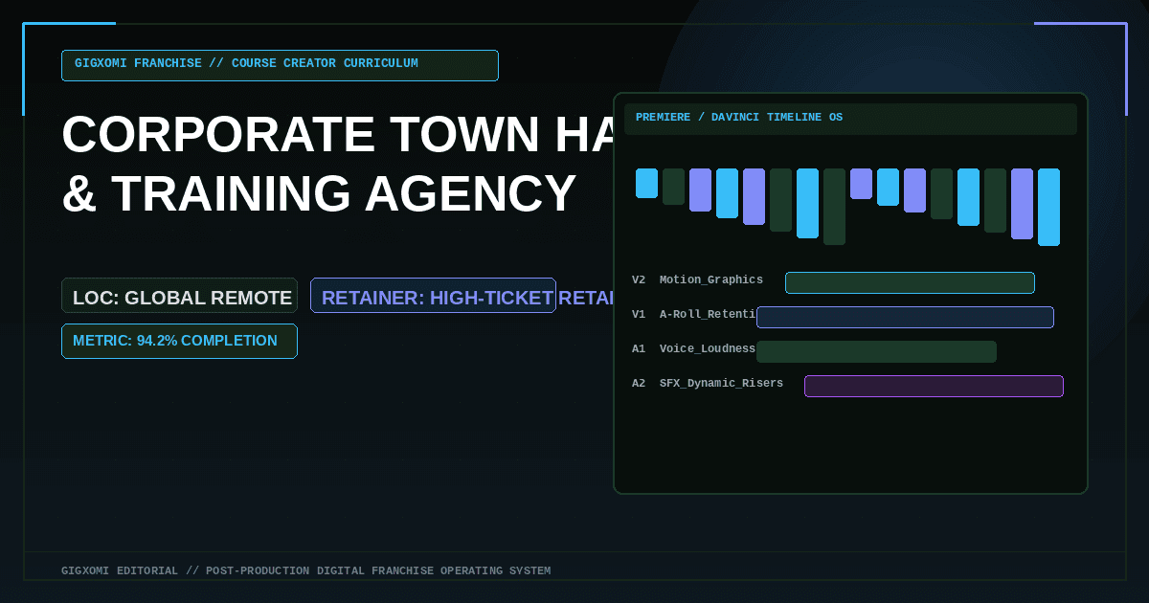Select the purple clip on the A2 track
Viewport: 1149px width, 603px height.
tap(934, 386)
